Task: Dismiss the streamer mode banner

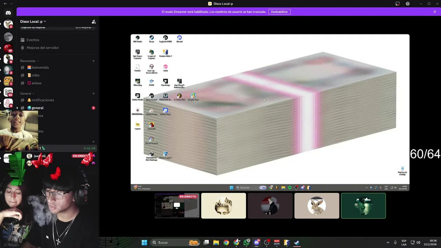Action: [435, 12]
